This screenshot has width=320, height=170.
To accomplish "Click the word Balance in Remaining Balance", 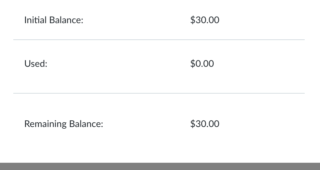I will coord(85,124).
